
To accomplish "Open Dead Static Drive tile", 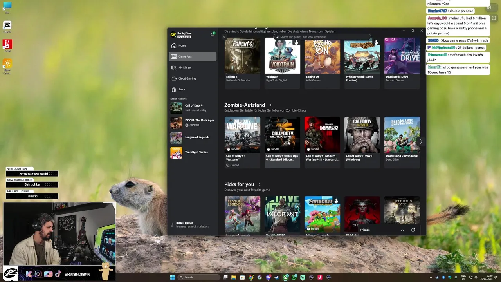I will pos(402,63).
